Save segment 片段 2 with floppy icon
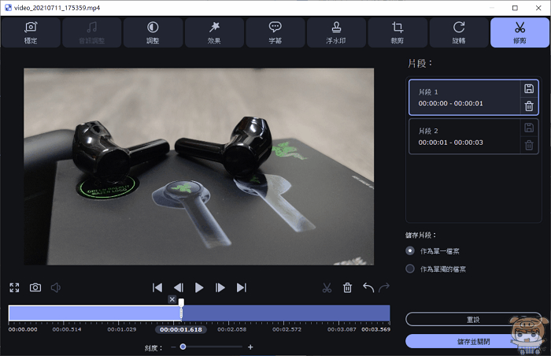The width and height of the screenshot is (551, 356). pos(529,128)
